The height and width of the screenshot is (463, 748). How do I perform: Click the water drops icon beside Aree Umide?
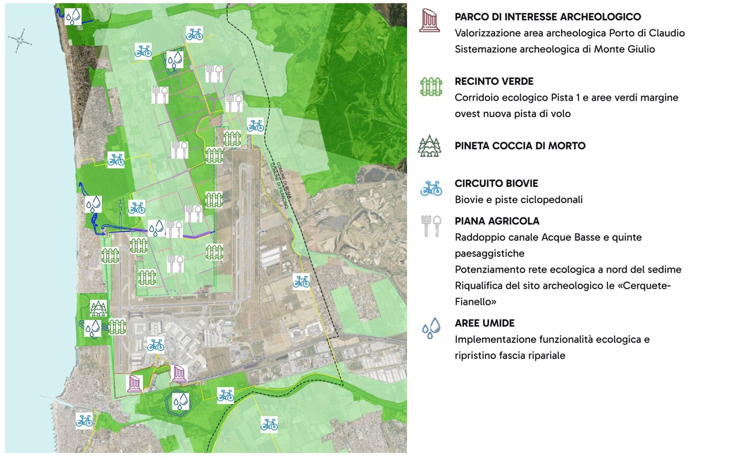tap(431, 328)
